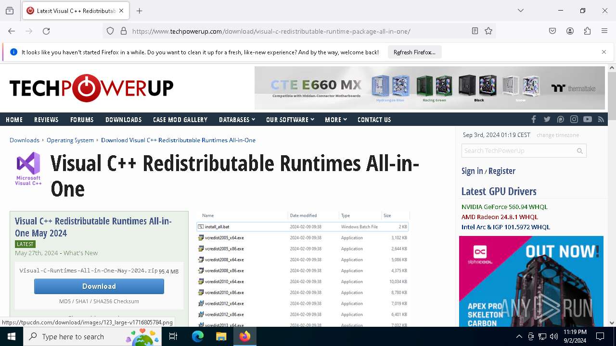Open the file list screenshot thumbnail

pos(302,269)
